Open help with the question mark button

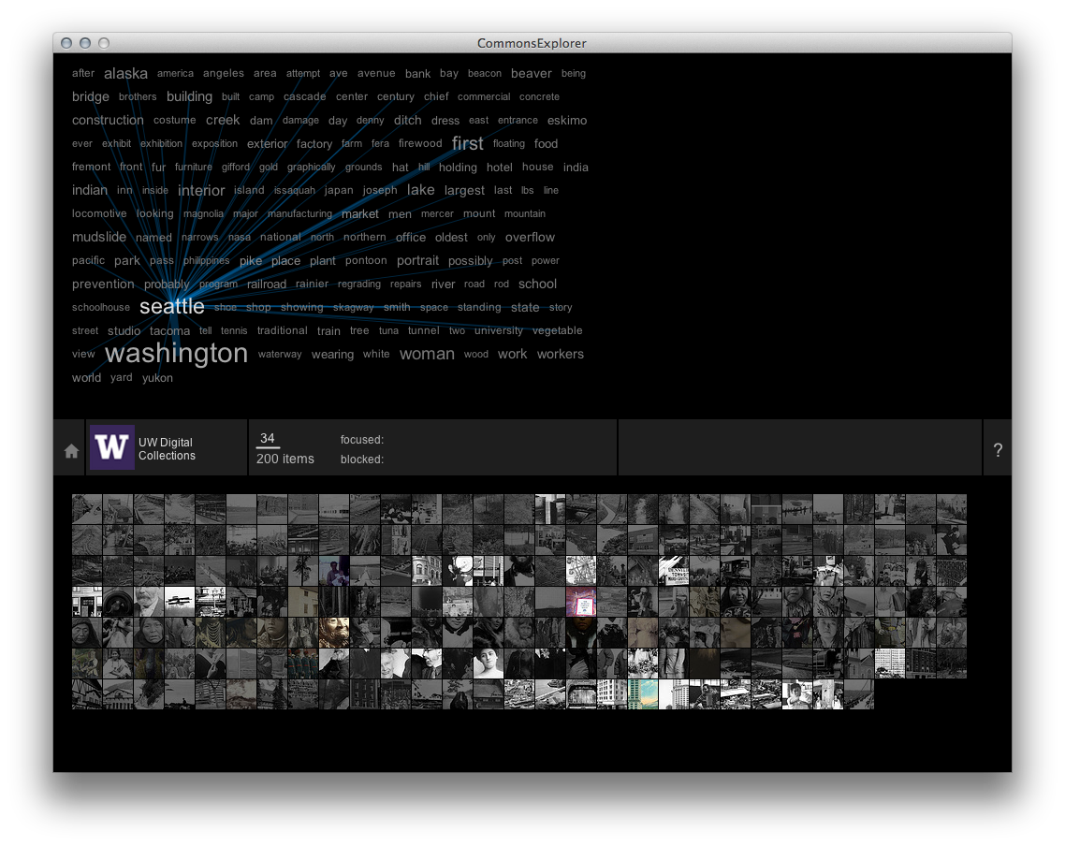pos(998,450)
